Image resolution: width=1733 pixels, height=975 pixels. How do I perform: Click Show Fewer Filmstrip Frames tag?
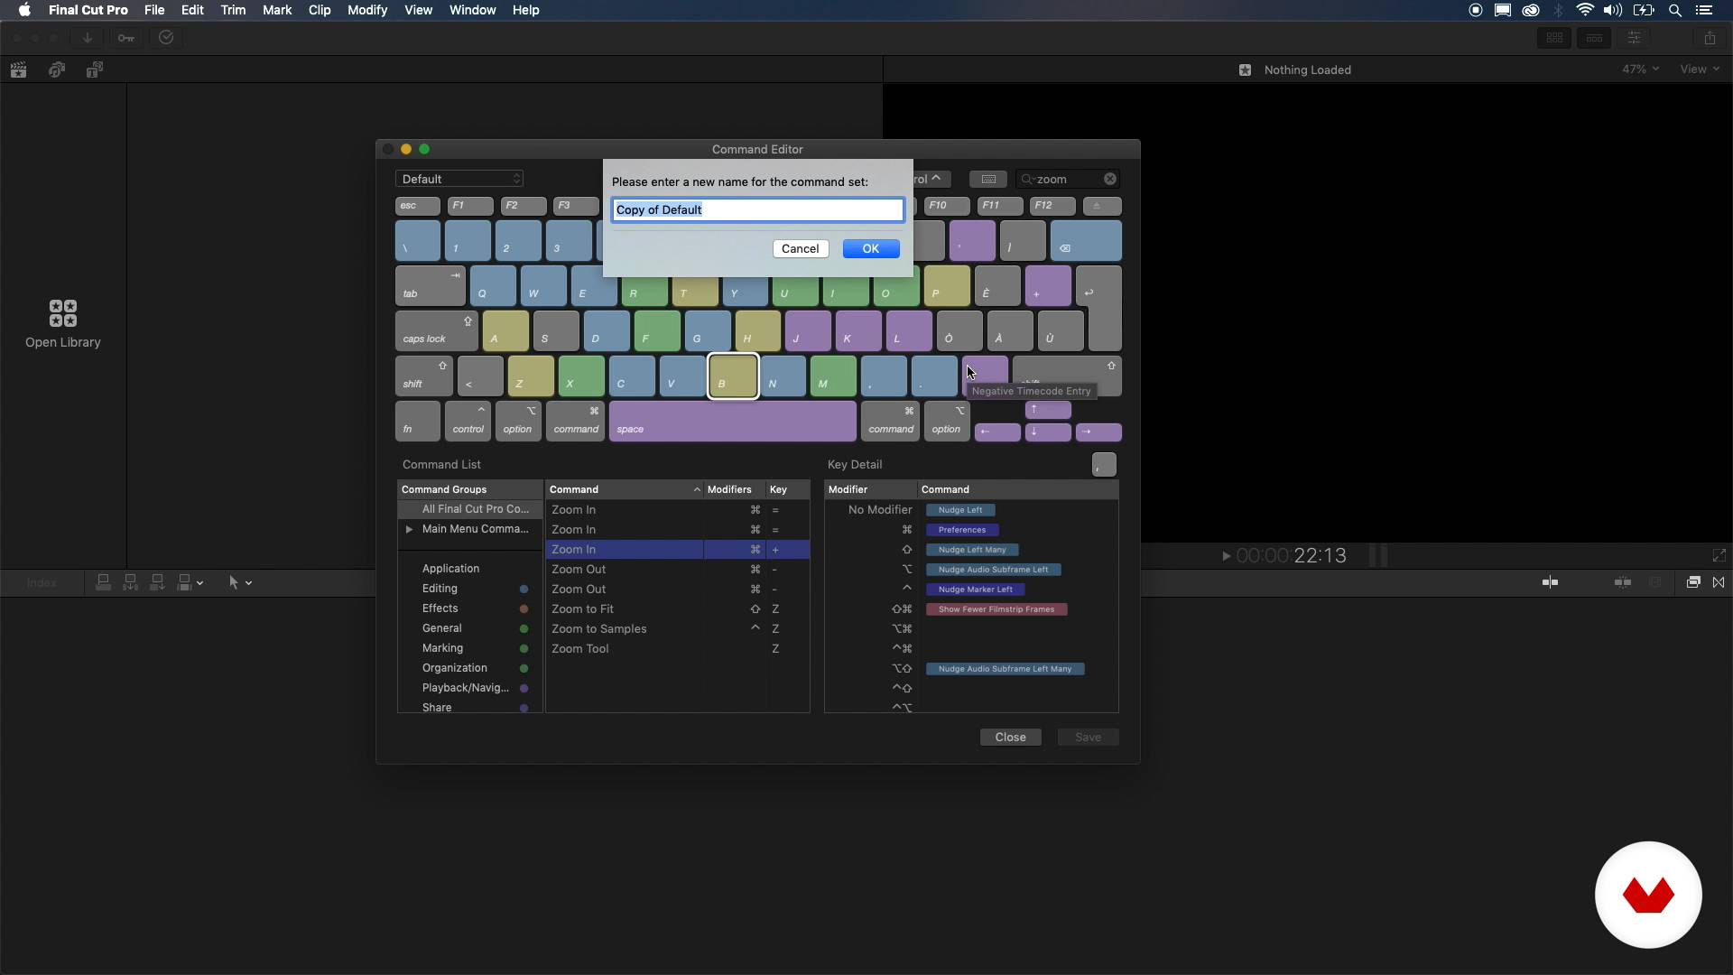click(x=996, y=609)
